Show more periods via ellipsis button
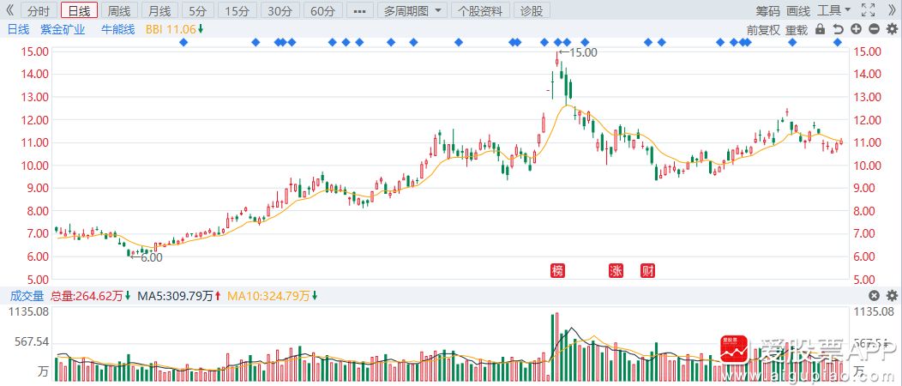The height and width of the screenshot is (386, 902). pos(359,11)
